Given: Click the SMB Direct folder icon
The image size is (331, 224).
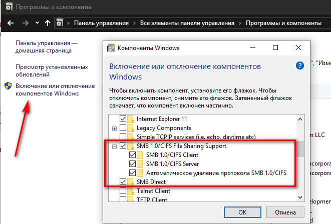Looking at the screenshot, I should coord(131,182).
